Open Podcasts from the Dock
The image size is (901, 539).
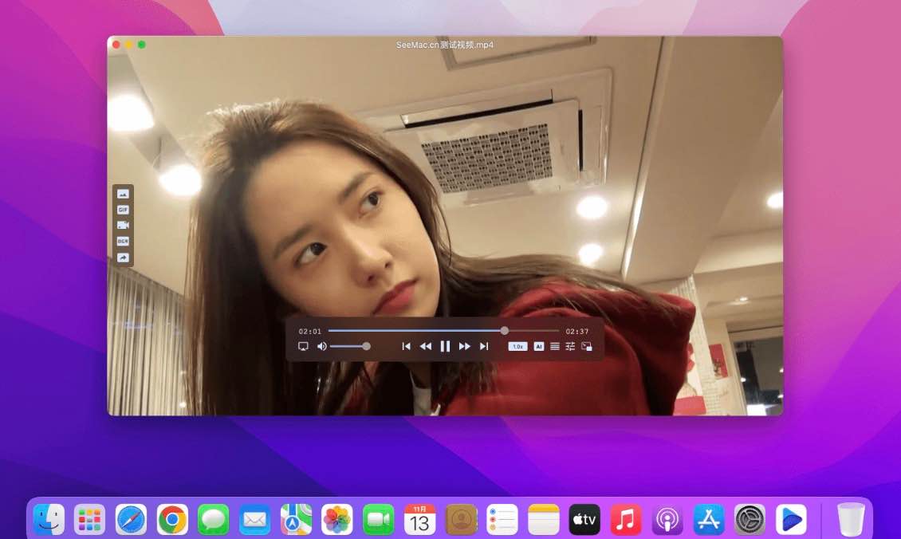click(667, 519)
